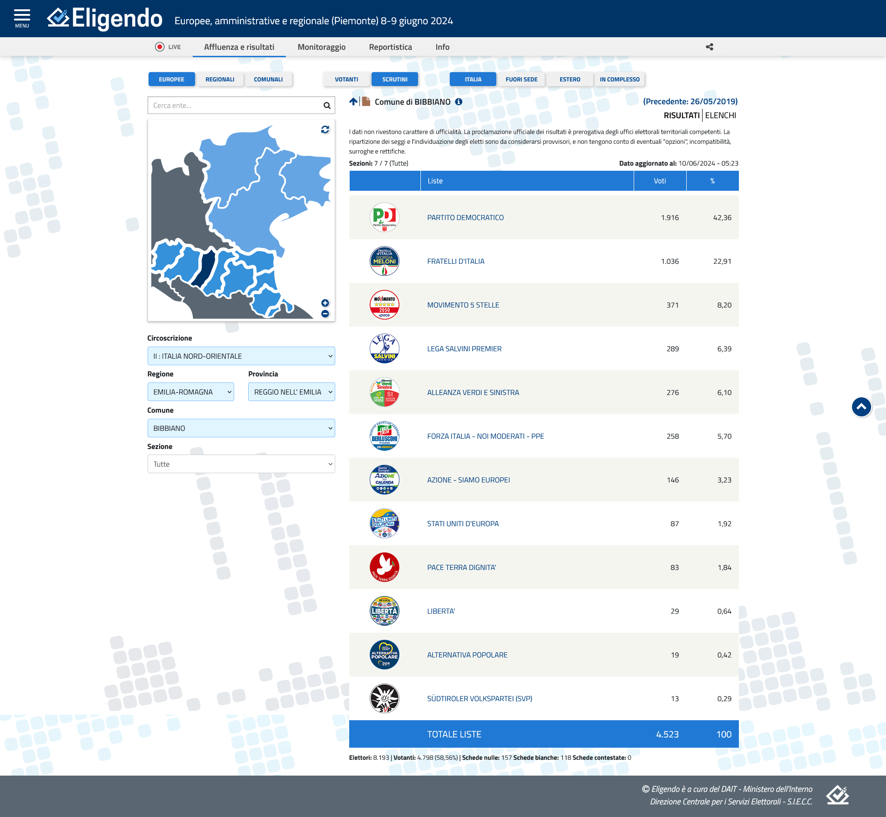The width and height of the screenshot is (886, 817).
Task: Switch to VOTANTI view
Action: [x=346, y=79]
